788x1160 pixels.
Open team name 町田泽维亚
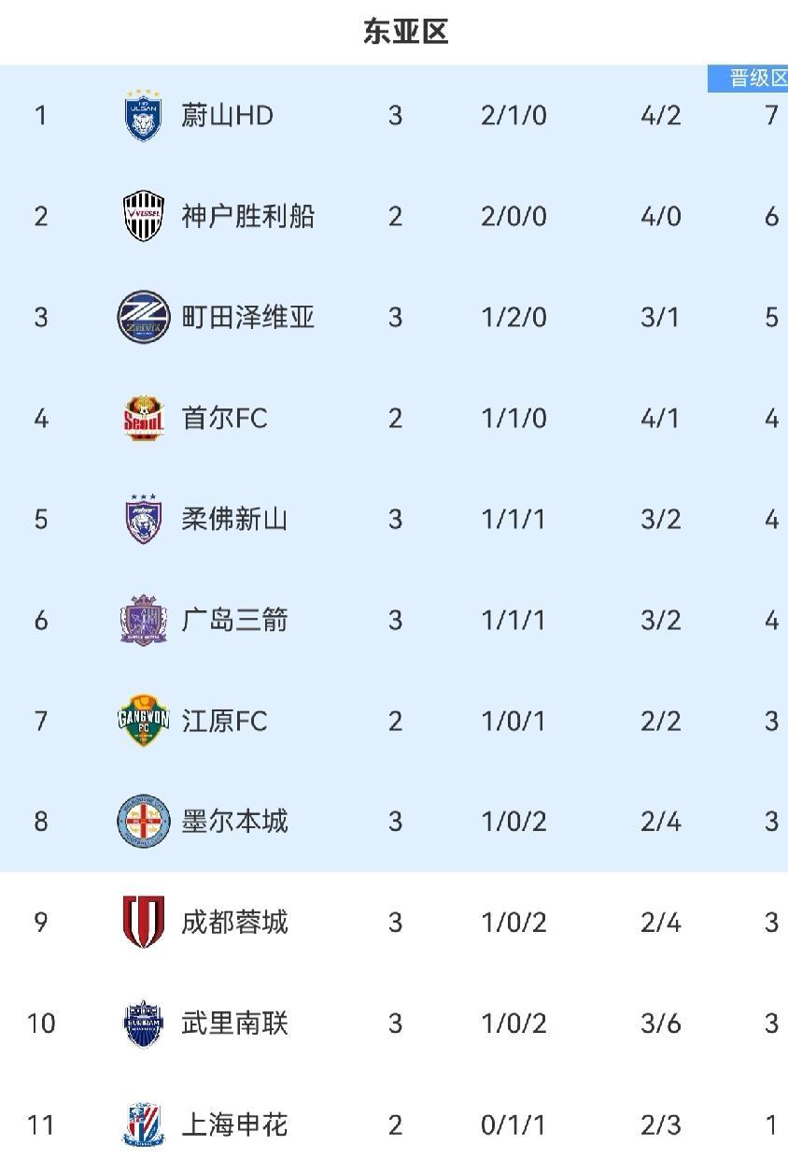tap(247, 318)
